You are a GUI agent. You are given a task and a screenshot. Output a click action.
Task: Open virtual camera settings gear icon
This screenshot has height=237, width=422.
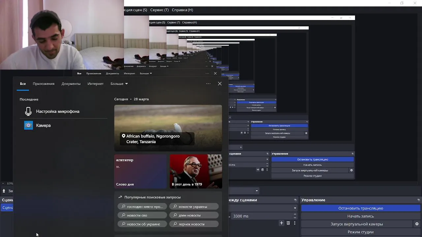pyautogui.click(x=417, y=224)
